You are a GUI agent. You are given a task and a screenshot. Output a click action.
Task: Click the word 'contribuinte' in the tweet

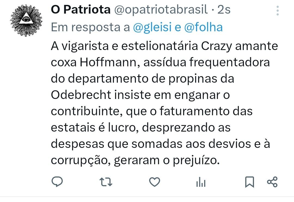tap(87, 111)
